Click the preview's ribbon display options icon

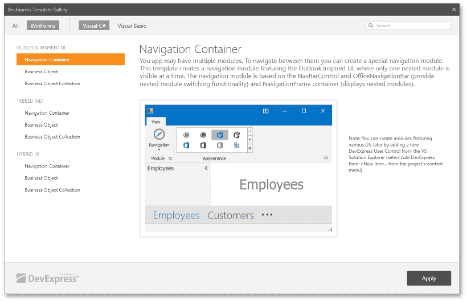[265, 111]
